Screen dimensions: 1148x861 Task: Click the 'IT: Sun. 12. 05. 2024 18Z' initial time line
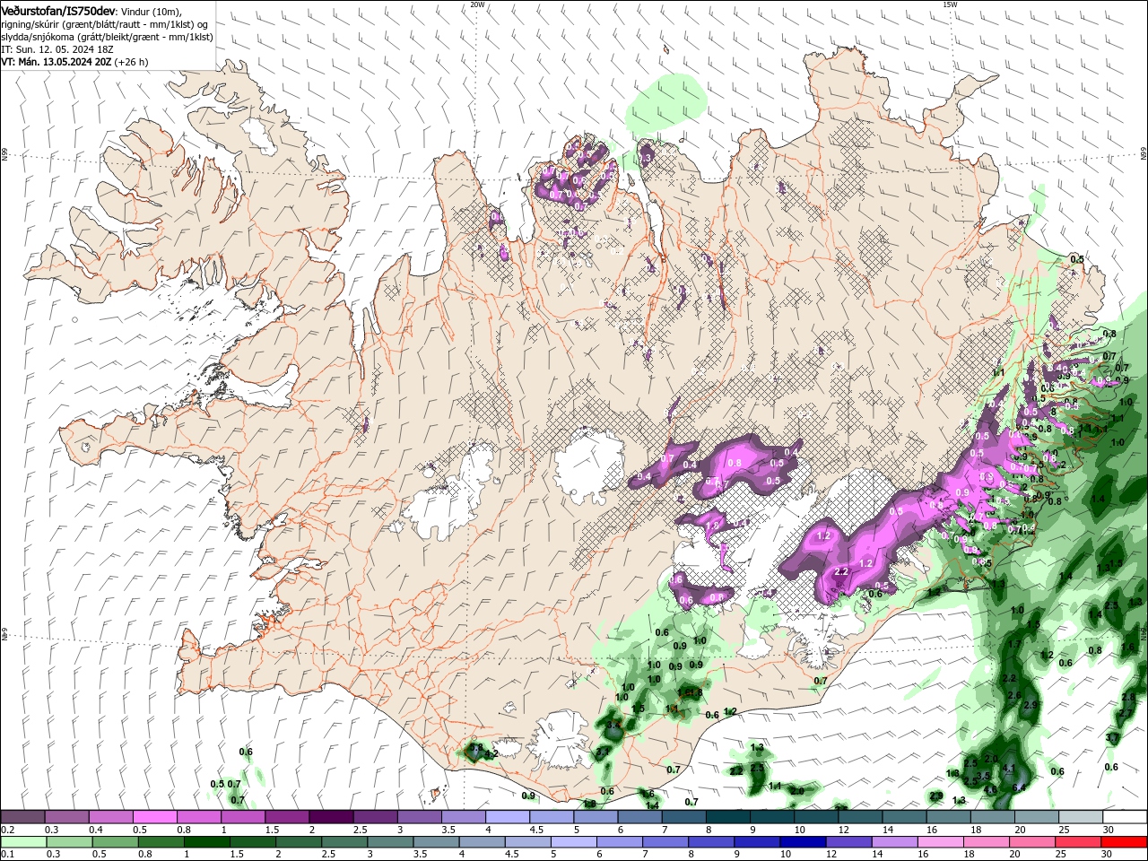tap(57, 49)
